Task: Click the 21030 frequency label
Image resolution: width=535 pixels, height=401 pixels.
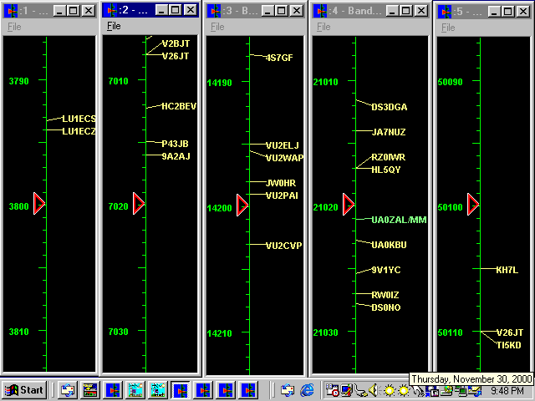Action: point(325,332)
